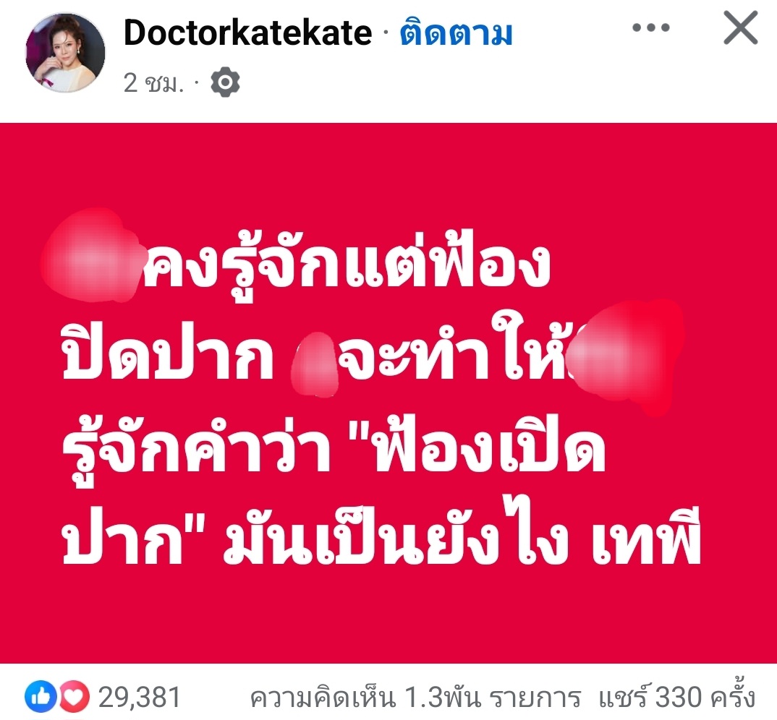Image resolution: width=777 pixels, height=720 pixels.
Task: Click the large blurred patch after จะทำให้
Action: (625, 356)
